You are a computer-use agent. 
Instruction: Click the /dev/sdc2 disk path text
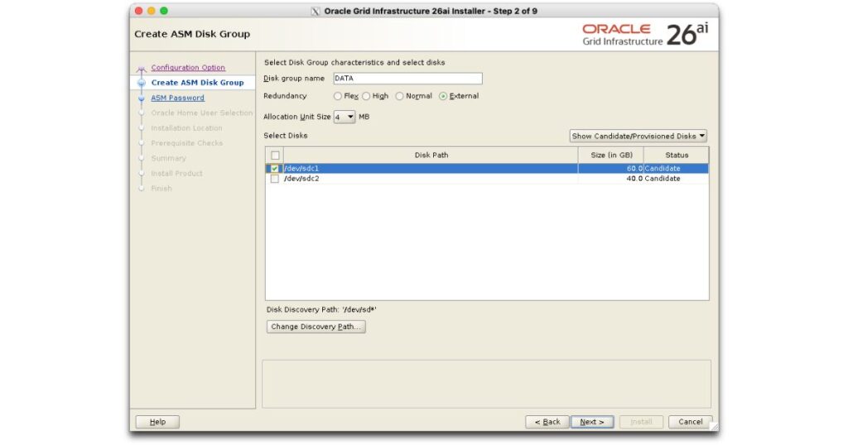[301, 179]
